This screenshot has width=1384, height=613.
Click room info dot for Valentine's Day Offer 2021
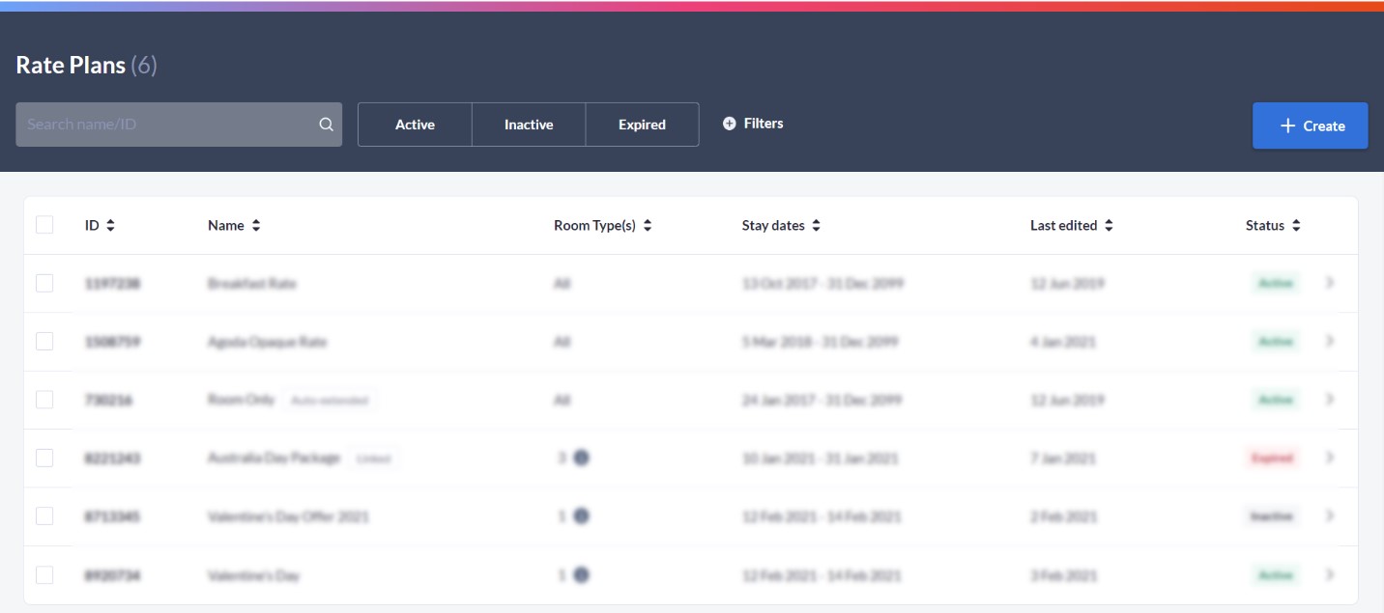click(581, 516)
